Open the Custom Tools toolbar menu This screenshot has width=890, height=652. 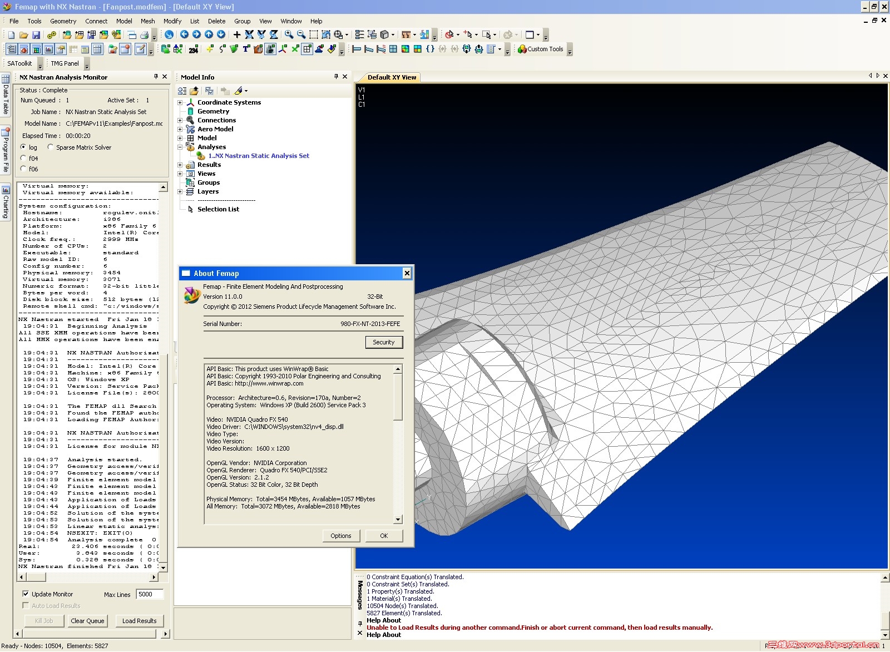coord(540,49)
